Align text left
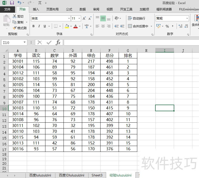The height and width of the screenshot is (178, 199). point(97,26)
